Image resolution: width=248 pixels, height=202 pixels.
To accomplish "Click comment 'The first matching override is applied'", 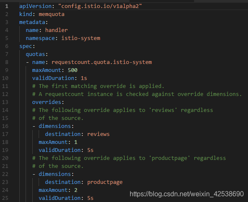I will pos(98,86).
